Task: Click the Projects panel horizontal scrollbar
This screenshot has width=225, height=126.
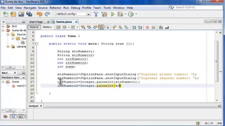Action: click(10, 67)
